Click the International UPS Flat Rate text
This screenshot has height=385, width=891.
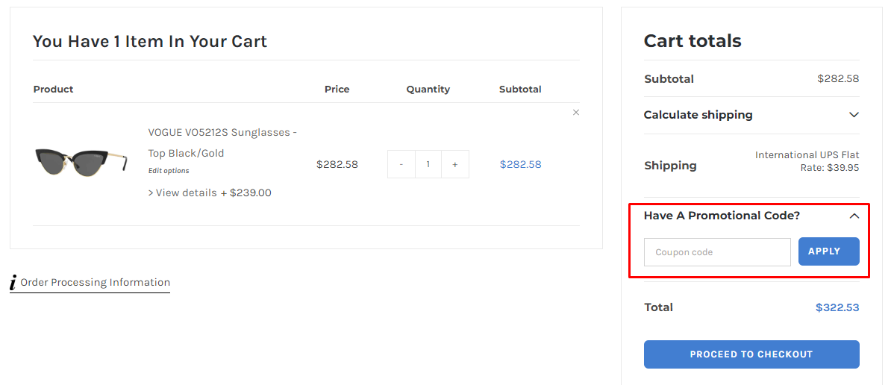pyautogui.click(x=807, y=161)
